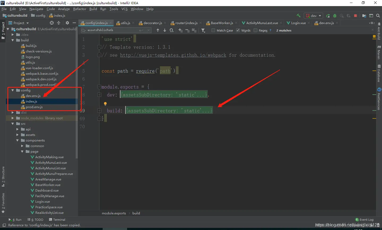Click the green Run button in toolbar

[x=328, y=16]
